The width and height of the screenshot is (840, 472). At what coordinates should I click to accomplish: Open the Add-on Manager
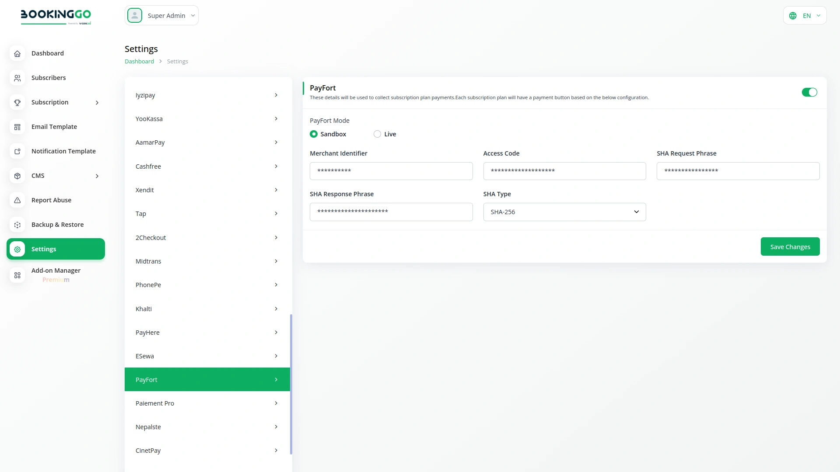pos(56,271)
